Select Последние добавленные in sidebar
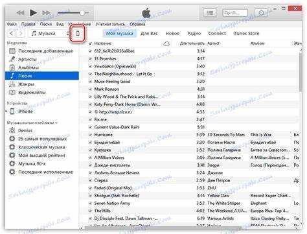 point(42,51)
